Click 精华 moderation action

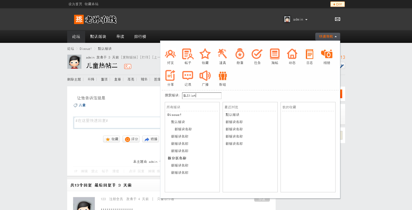144,79
